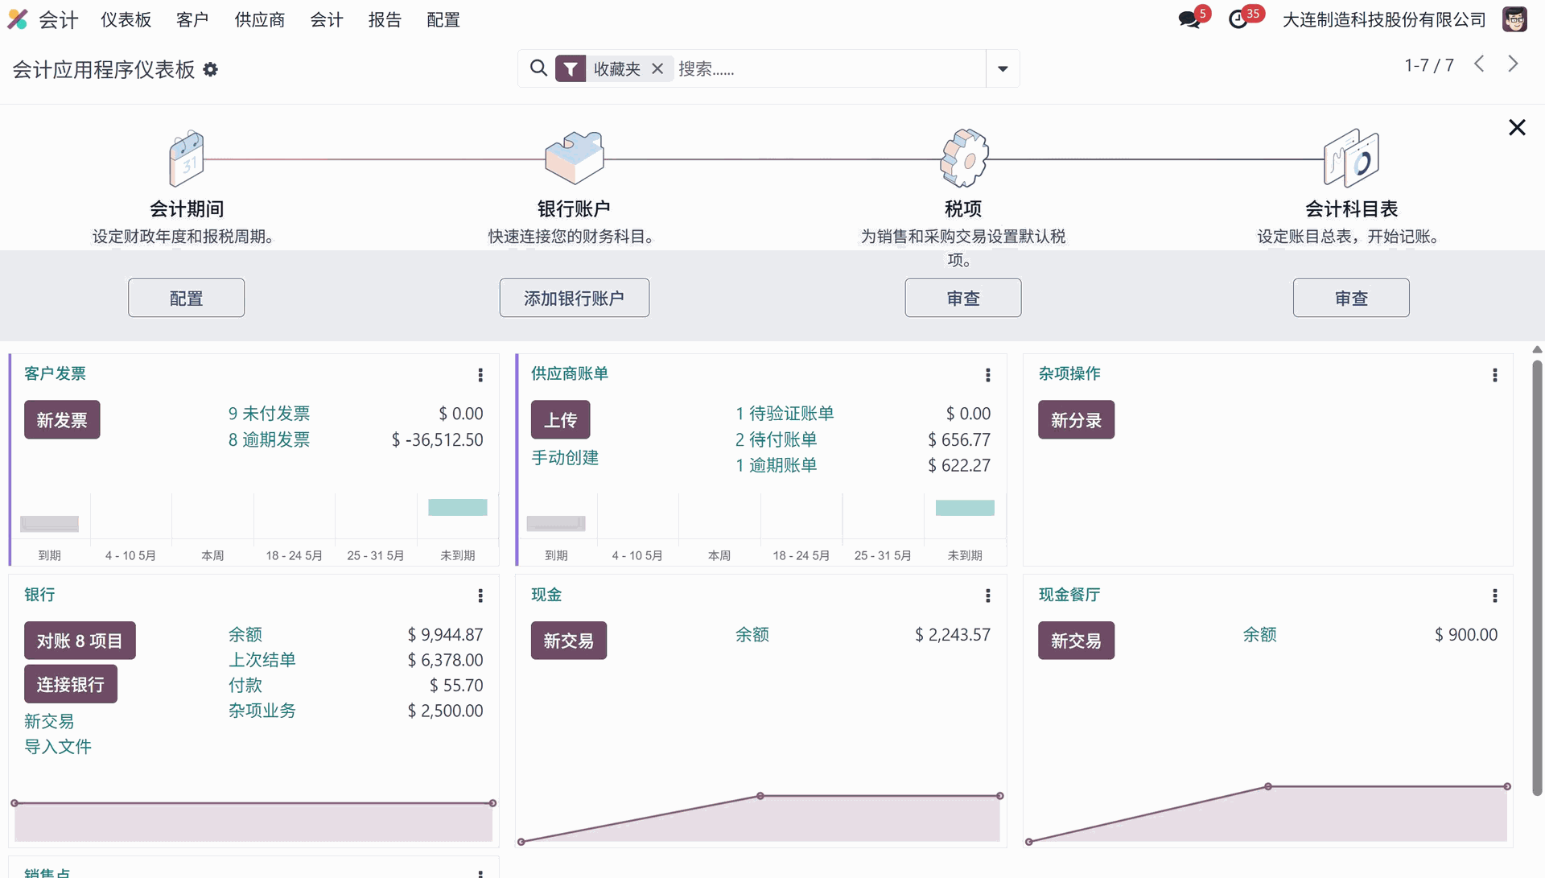The height and width of the screenshot is (878, 1545).
Task: Click the 导入文件 link
Action: coord(58,747)
